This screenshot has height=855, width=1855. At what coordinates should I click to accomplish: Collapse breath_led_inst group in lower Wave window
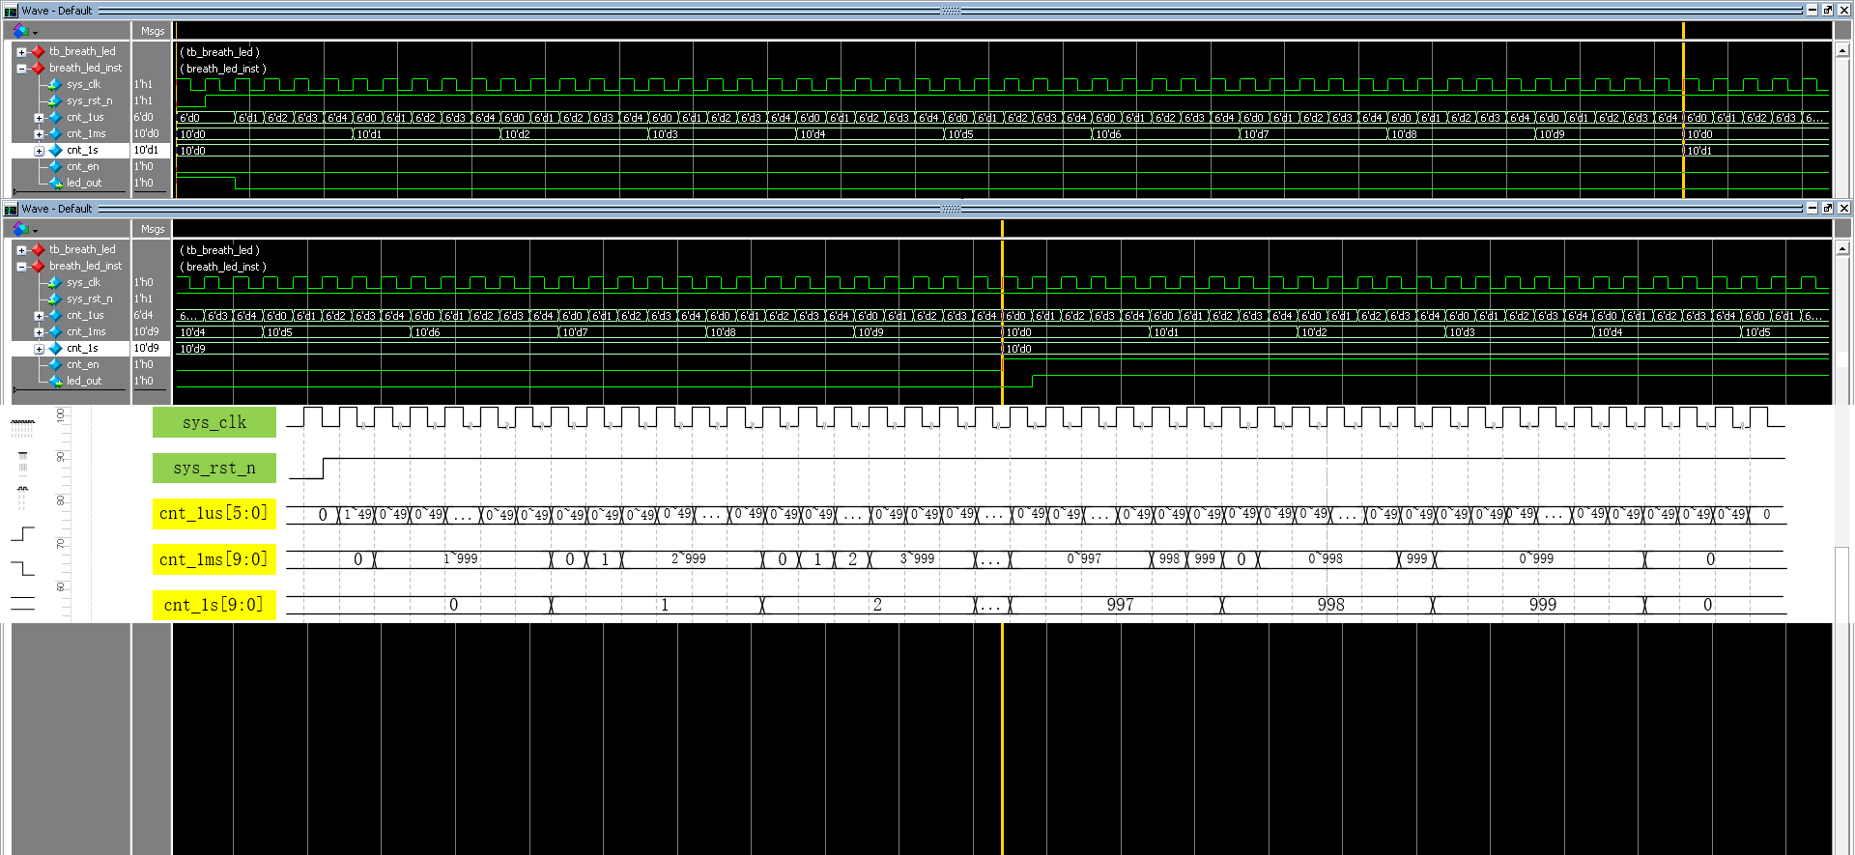click(x=21, y=267)
